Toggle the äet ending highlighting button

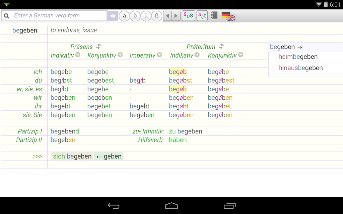(x=202, y=15)
